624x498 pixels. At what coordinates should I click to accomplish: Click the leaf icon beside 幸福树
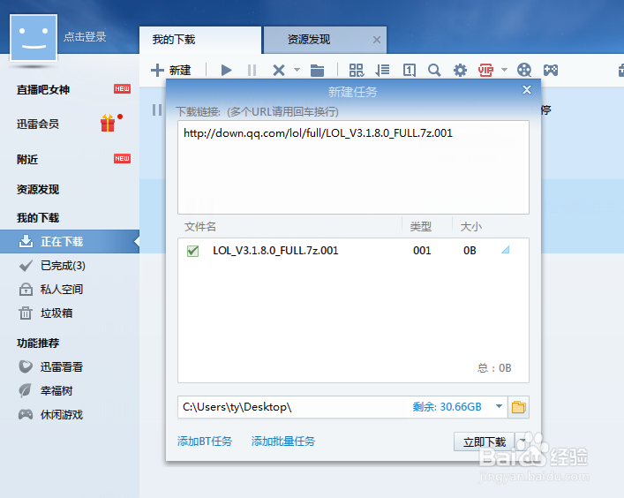[x=25, y=390]
